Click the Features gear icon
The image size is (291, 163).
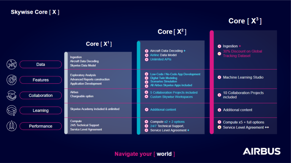(12, 80)
